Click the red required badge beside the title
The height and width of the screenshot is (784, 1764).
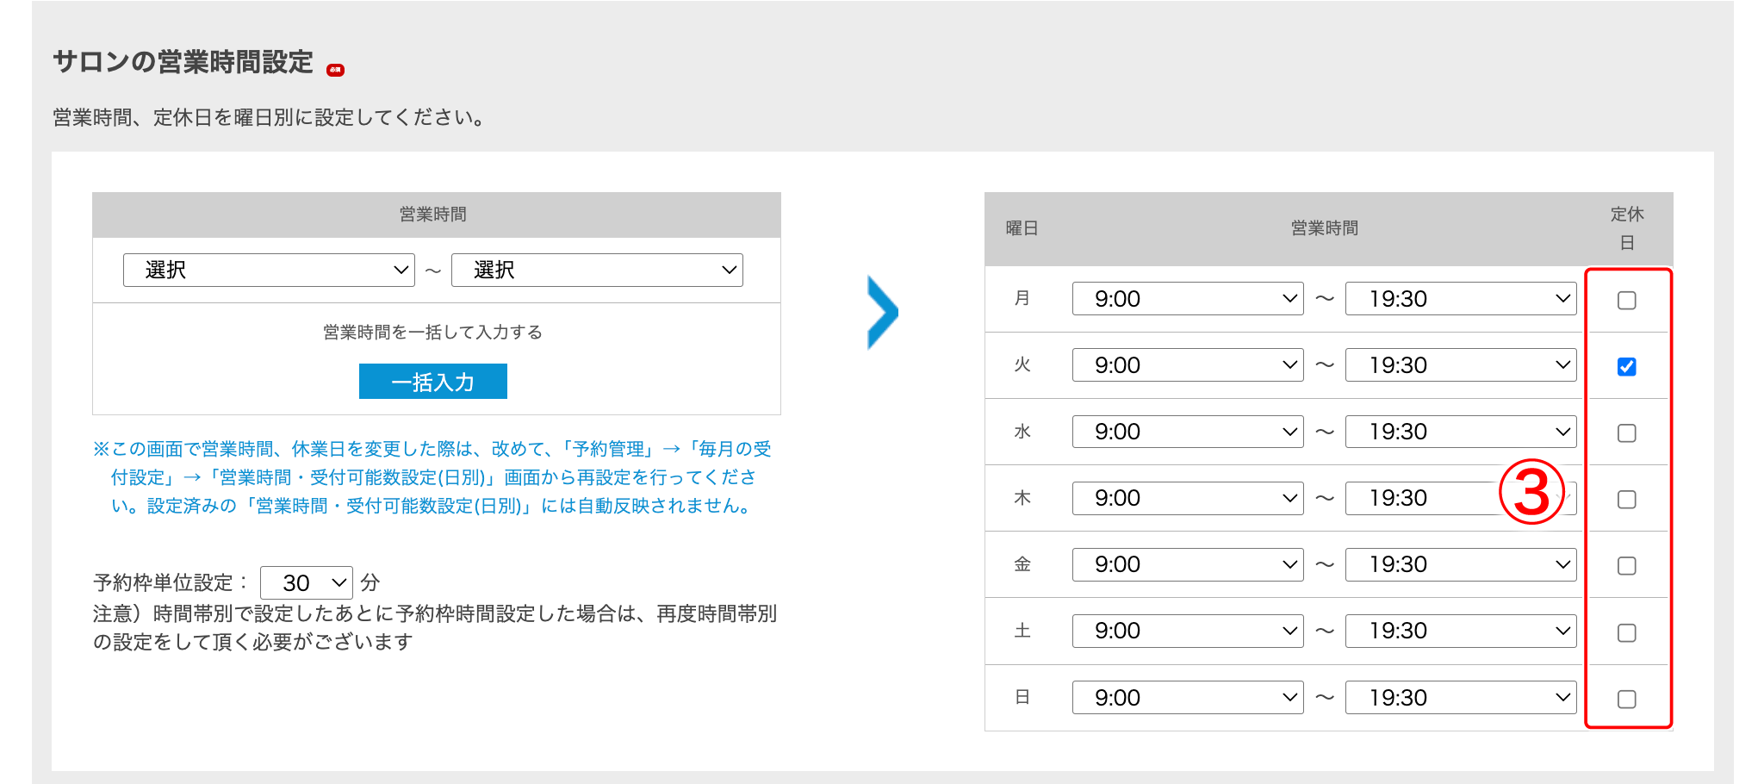335,70
